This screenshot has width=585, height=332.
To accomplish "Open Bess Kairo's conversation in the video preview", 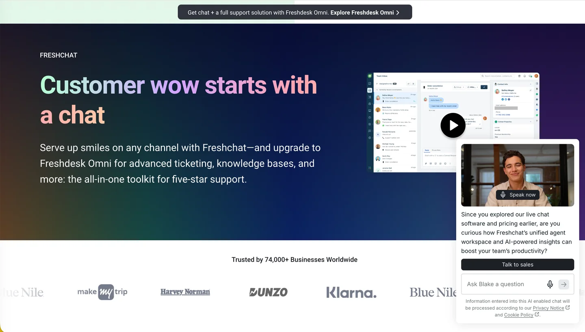I will click(x=395, y=110).
